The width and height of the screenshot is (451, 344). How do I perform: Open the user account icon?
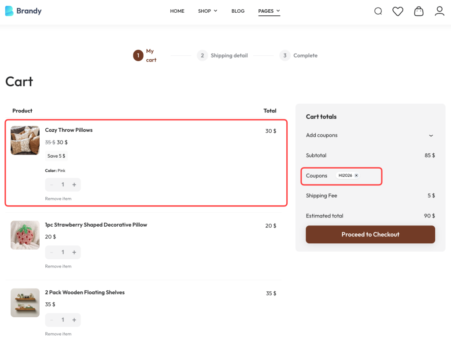point(440,11)
